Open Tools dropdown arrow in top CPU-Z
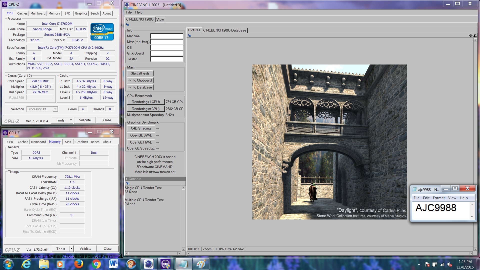480x270 pixels. click(71, 120)
